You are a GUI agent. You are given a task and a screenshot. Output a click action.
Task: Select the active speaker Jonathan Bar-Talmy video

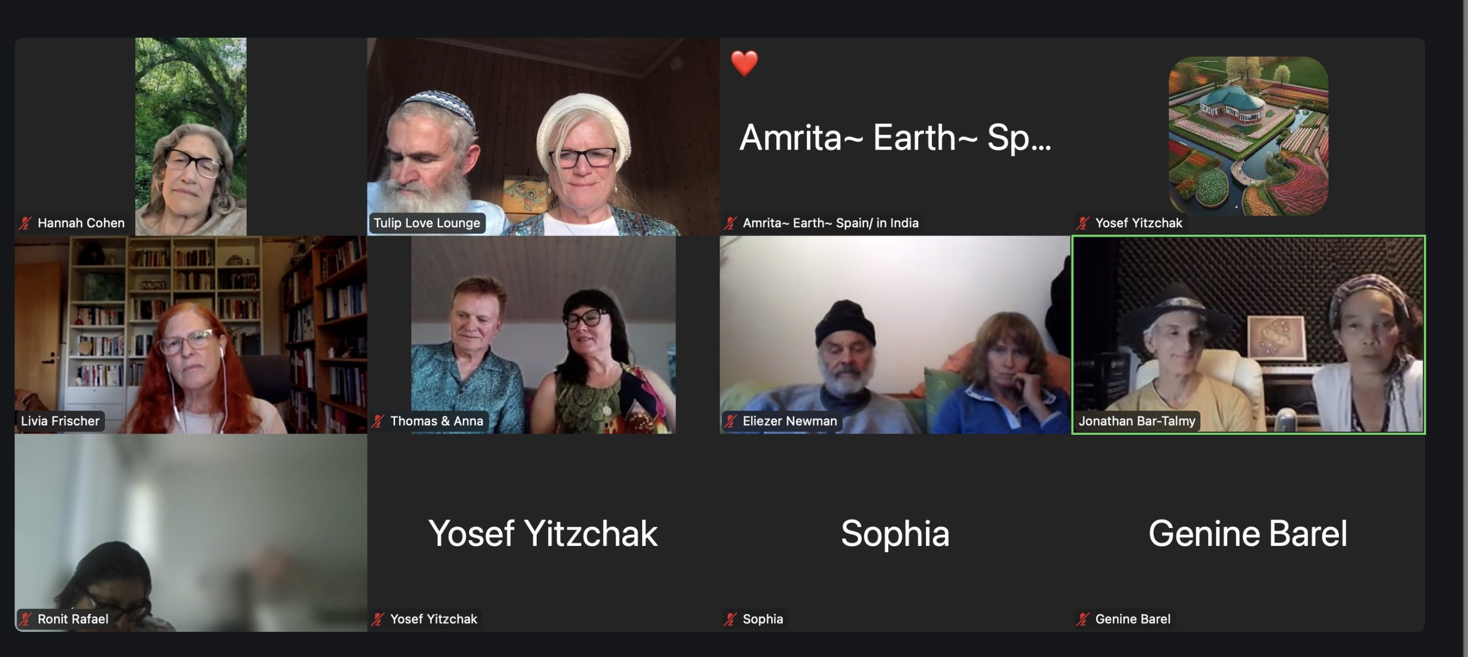point(1248,335)
